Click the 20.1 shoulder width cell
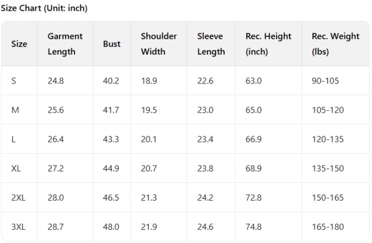This screenshot has height=243, width=372. 149,139
